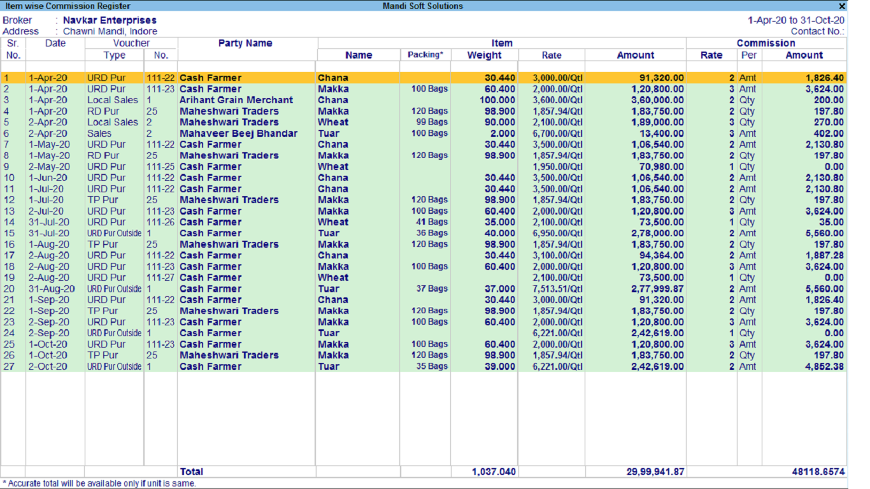Click the Packing* column header

tap(425, 55)
